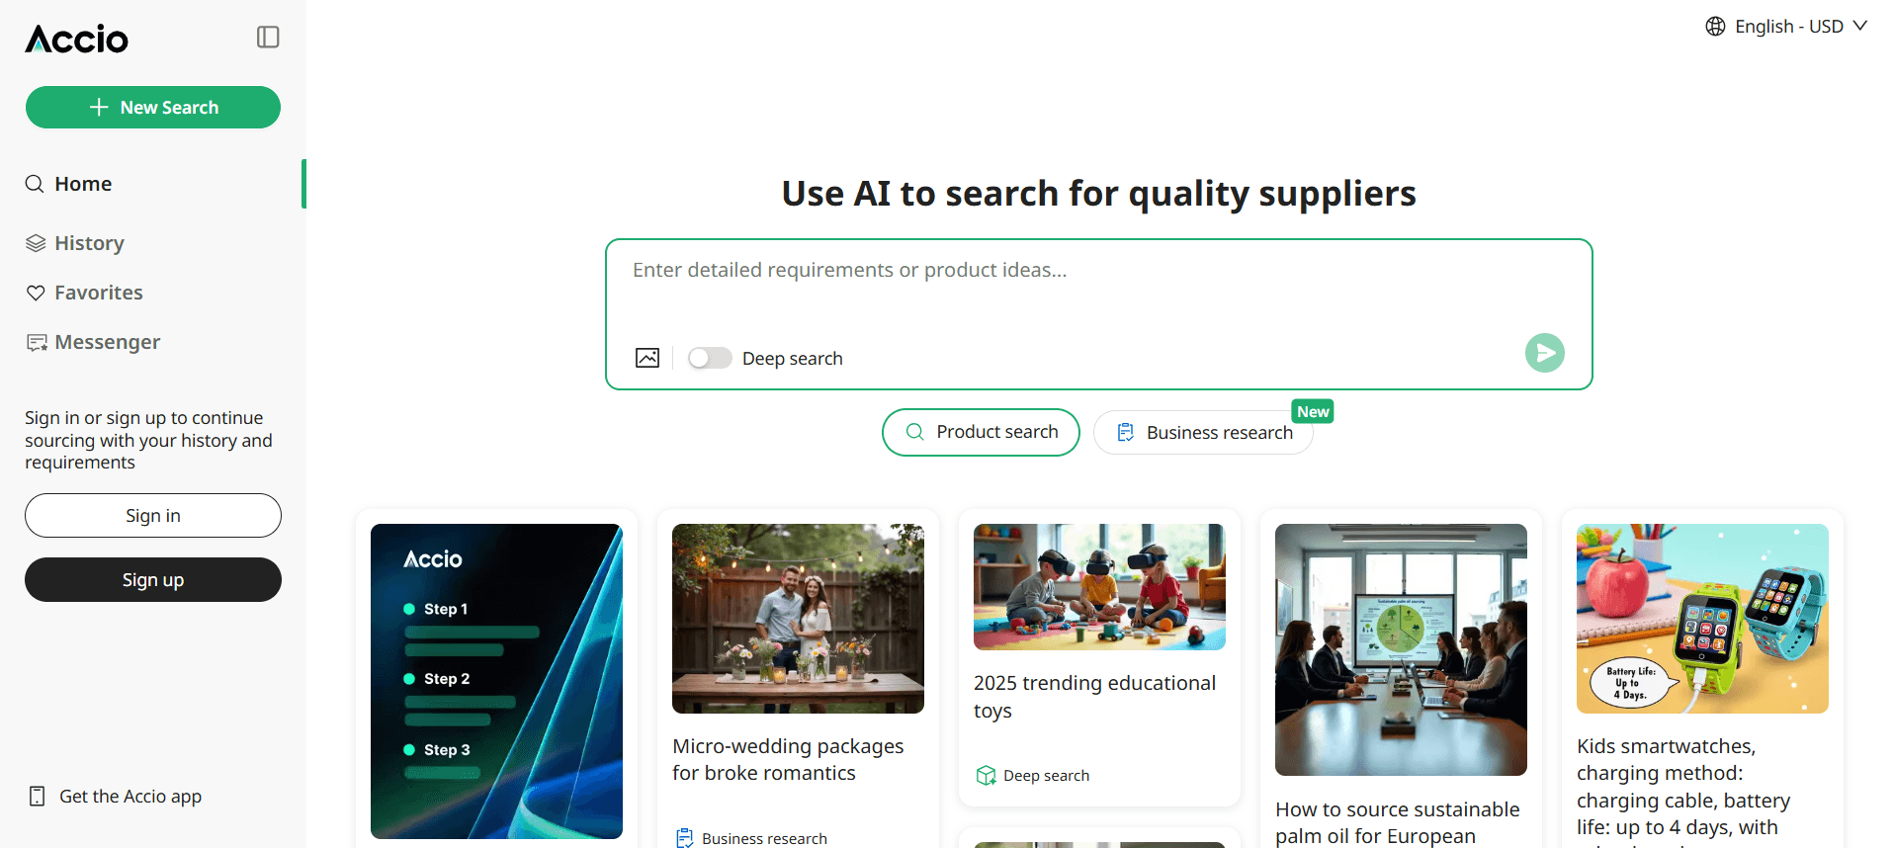Toggle the Deep search switch on
This screenshot has width=1894, height=848.
(x=710, y=358)
